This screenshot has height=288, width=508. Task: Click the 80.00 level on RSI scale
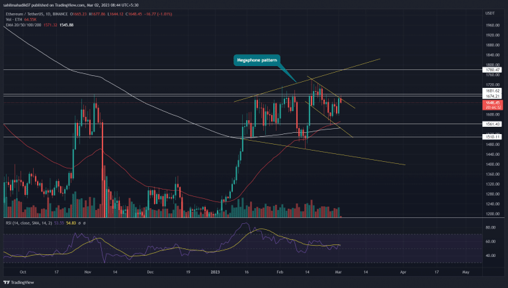(x=490, y=227)
